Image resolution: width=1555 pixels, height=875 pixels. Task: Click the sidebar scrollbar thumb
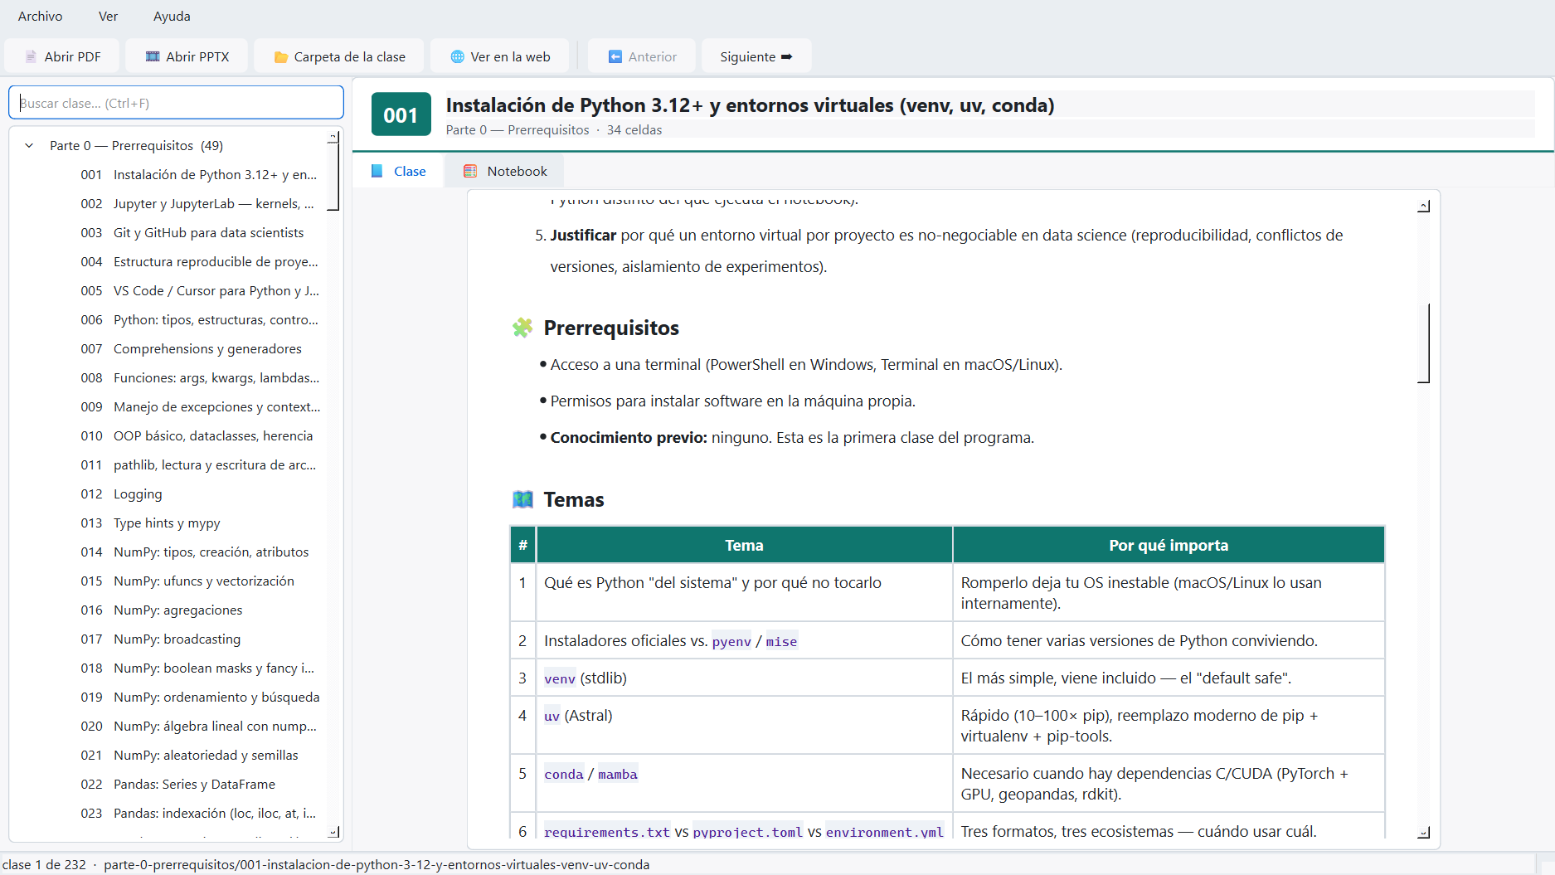[x=333, y=177]
